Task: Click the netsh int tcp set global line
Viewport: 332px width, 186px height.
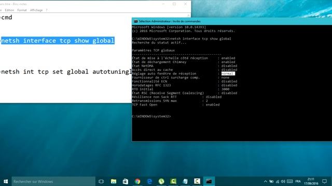Action: coord(66,72)
